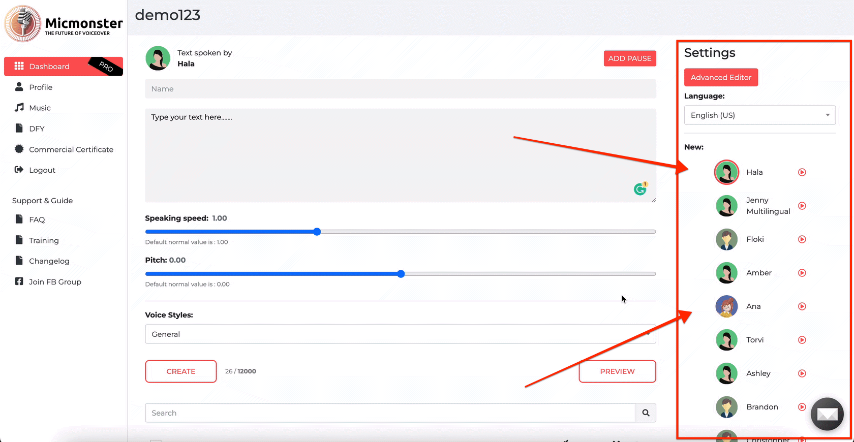Open the Profile menu item

[41, 87]
